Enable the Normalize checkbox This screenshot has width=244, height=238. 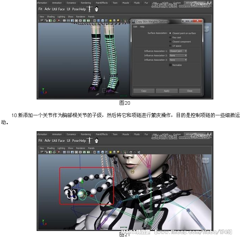pyautogui.click(x=171, y=65)
